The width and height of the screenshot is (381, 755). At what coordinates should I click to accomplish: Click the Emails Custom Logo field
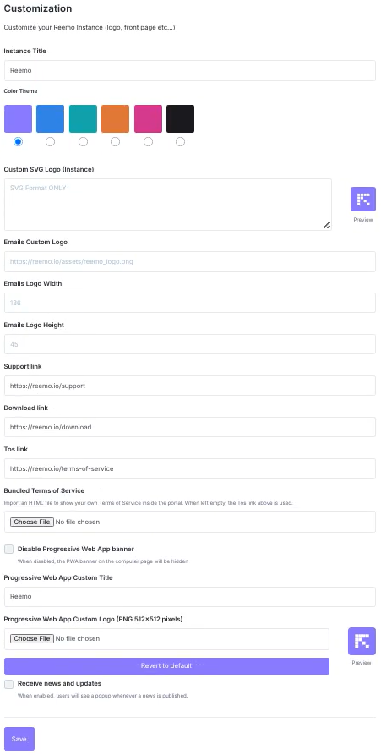190,261
